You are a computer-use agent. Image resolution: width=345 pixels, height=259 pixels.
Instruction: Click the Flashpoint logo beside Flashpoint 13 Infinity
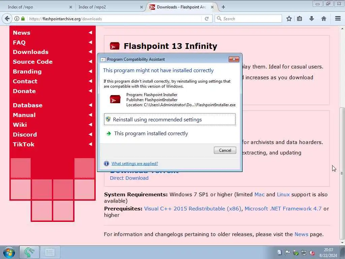coord(115,46)
